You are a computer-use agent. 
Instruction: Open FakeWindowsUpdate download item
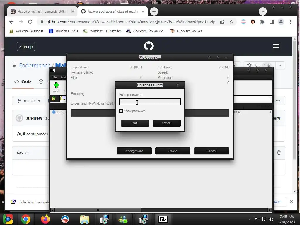30,202
